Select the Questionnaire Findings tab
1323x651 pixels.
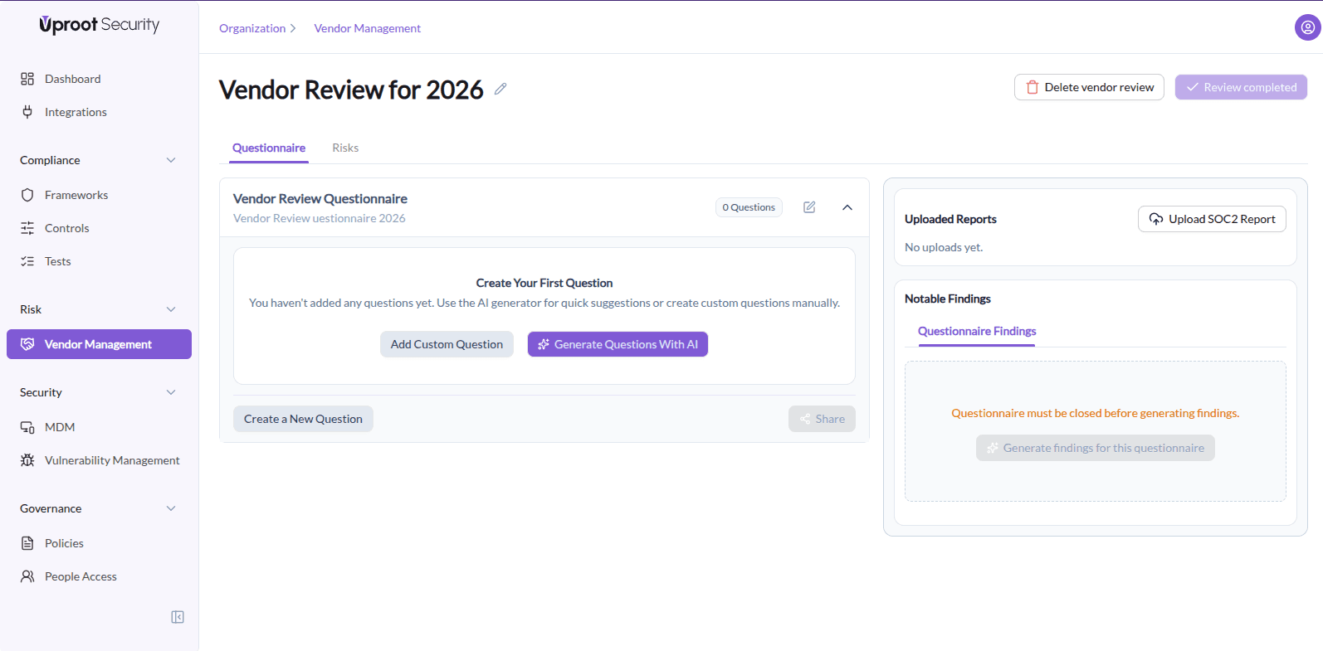pos(977,331)
